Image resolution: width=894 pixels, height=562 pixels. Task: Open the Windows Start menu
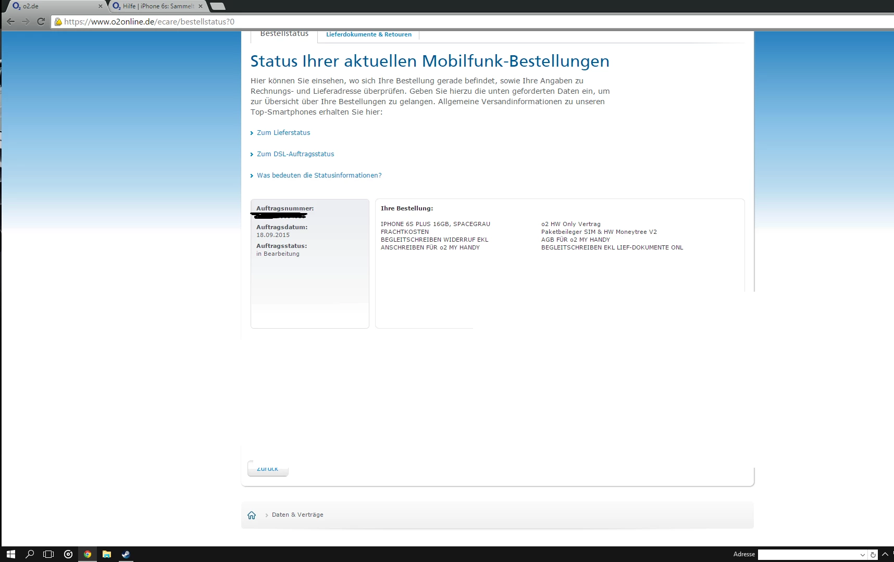11,554
